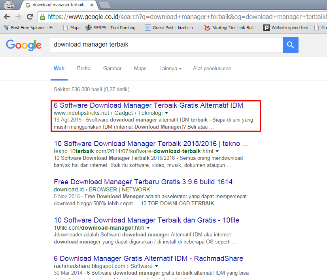Viewport: 327px width, 279px height.
Task: Click the blue search magnifier button
Action: pos(291,45)
